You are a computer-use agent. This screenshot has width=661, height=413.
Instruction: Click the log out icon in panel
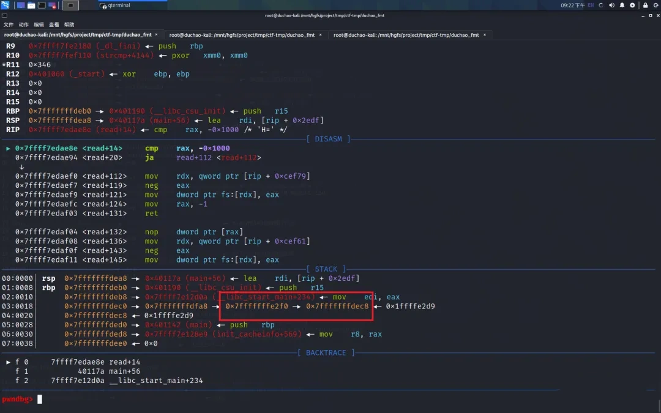click(656, 5)
